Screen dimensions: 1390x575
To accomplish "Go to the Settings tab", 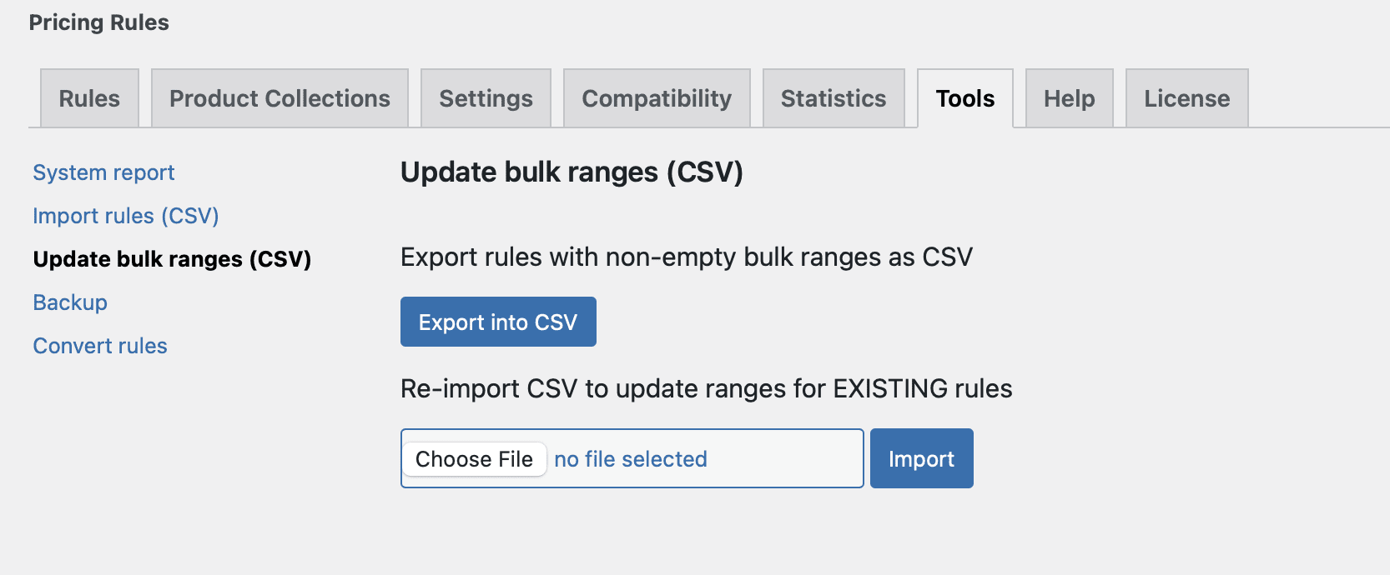I will click(x=486, y=98).
